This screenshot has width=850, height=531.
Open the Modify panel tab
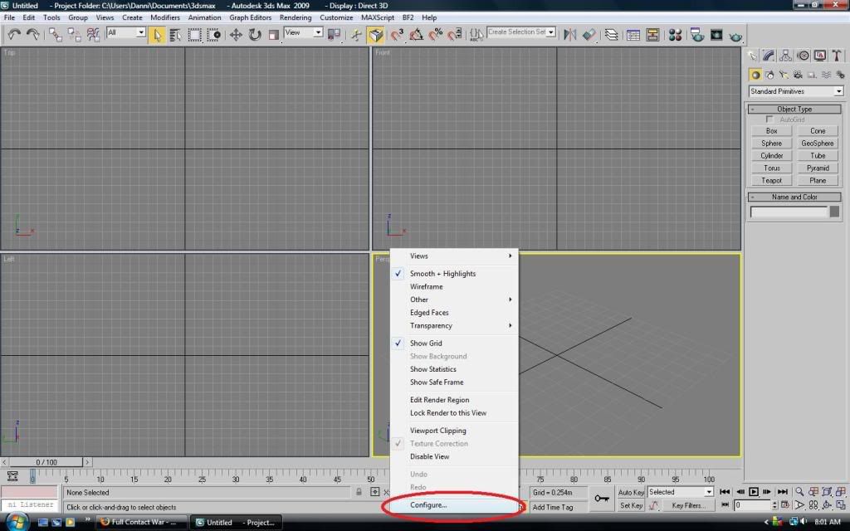point(769,56)
